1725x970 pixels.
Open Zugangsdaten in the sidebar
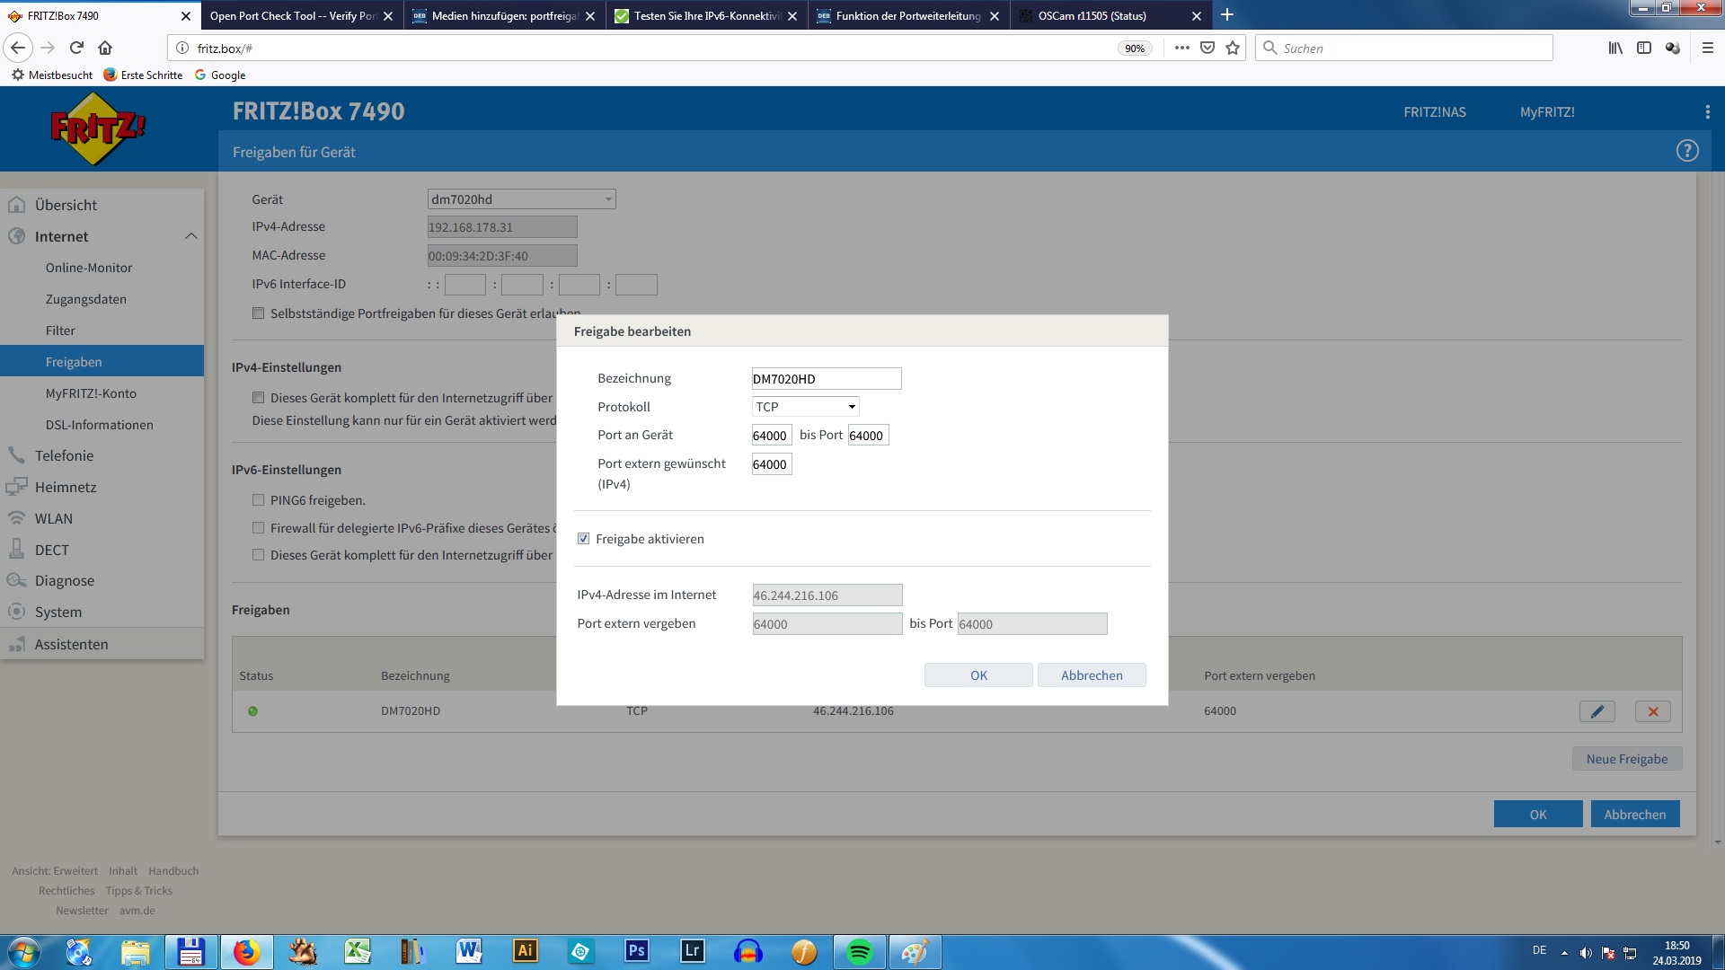[86, 299]
